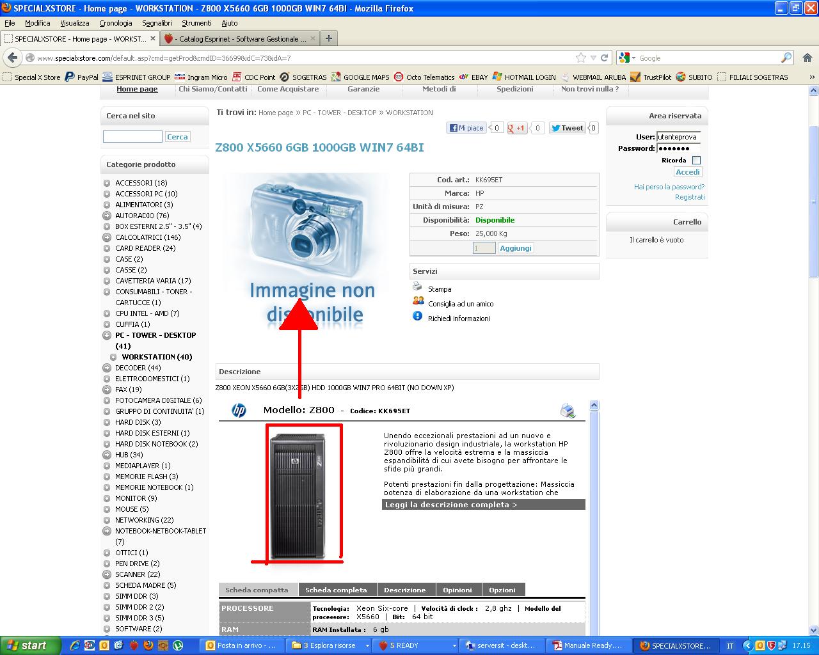Click the Google +1 button

(x=516, y=128)
